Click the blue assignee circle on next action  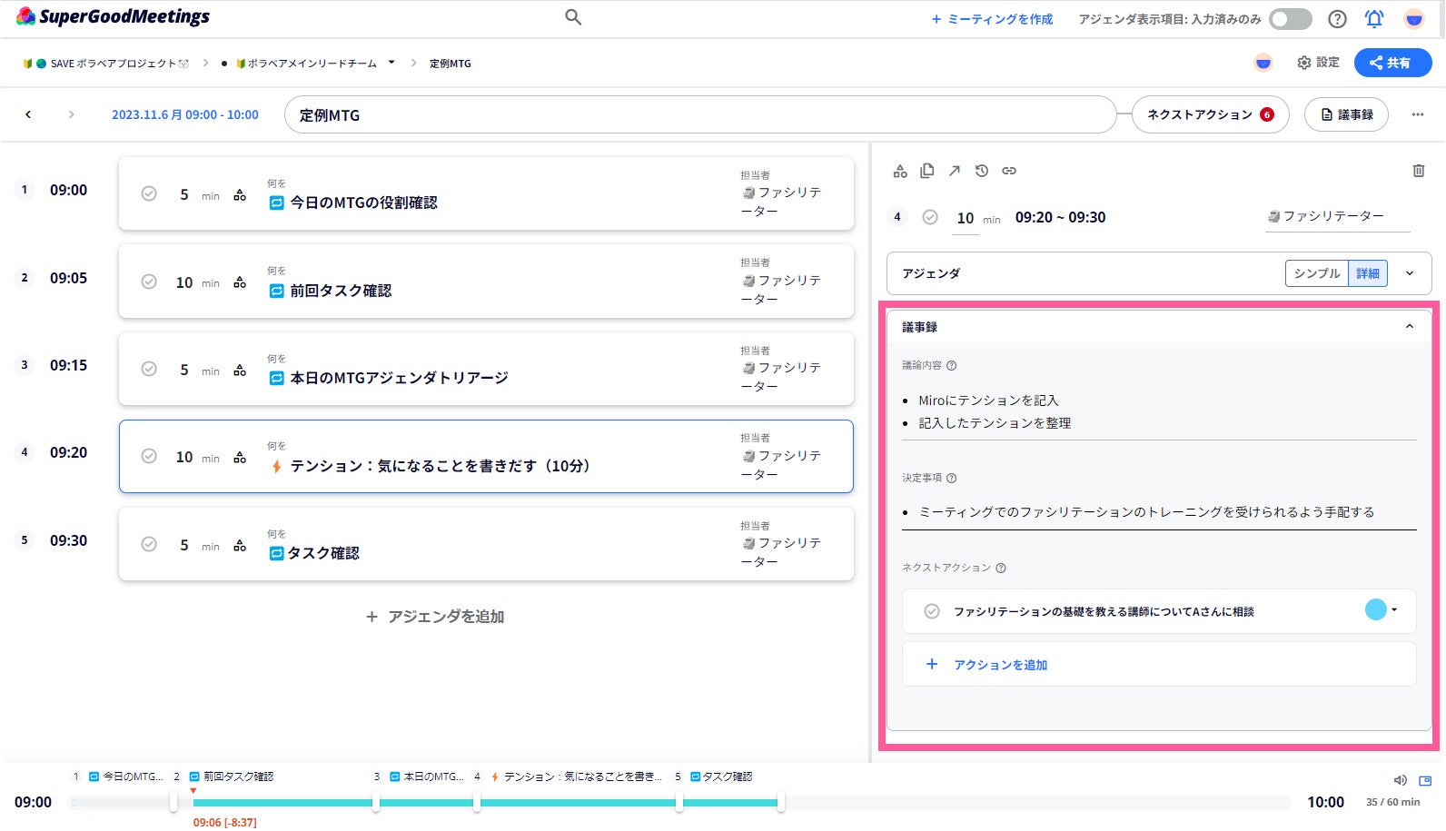1375,609
